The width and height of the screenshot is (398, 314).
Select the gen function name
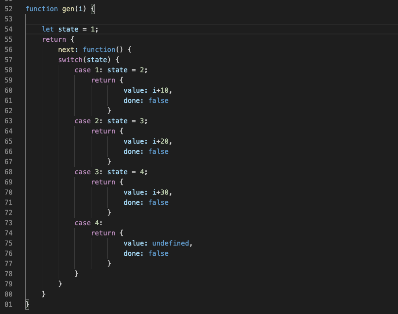pyautogui.click(x=67, y=9)
